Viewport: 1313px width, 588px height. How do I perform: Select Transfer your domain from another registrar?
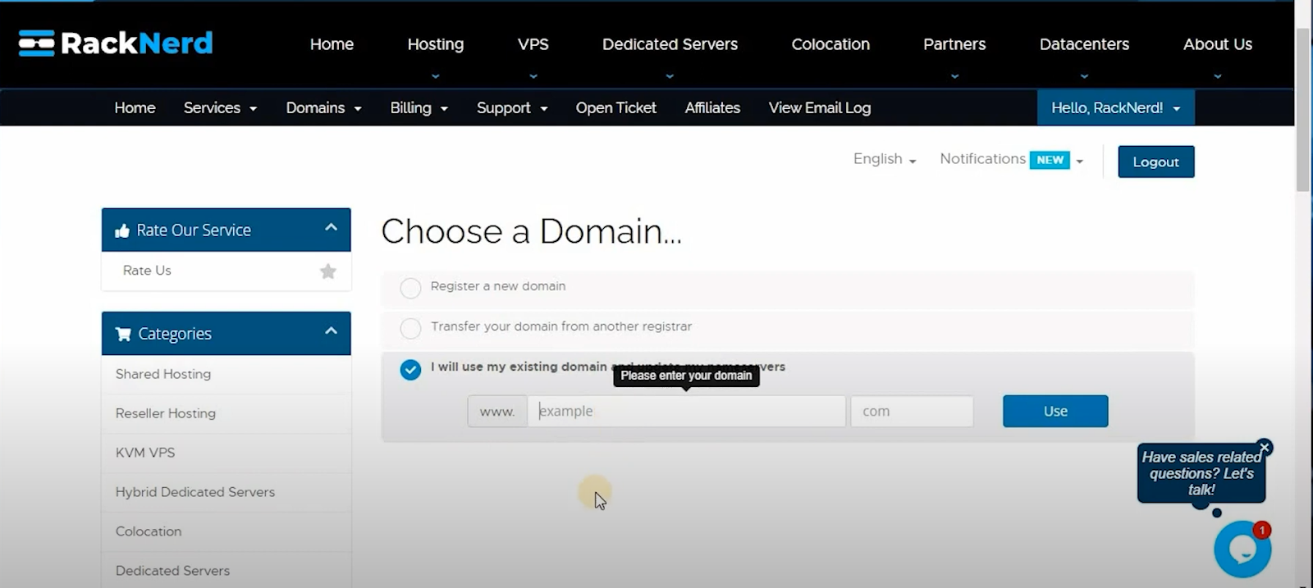410,328
